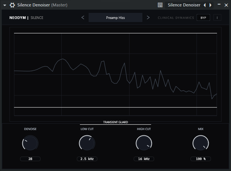Open the Silence Denoiser preset name selector
Image resolution: width=231 pixels, height=171 pixels.
(x=184, y=5)
